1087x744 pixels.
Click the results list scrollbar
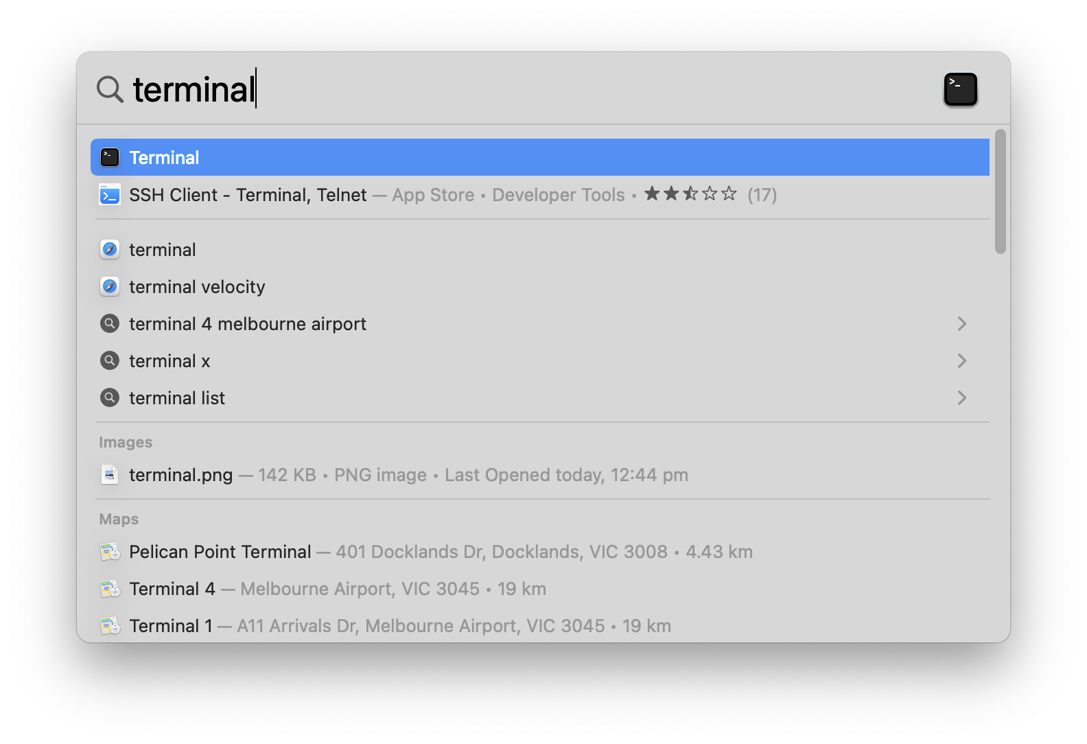point(1001,192)
